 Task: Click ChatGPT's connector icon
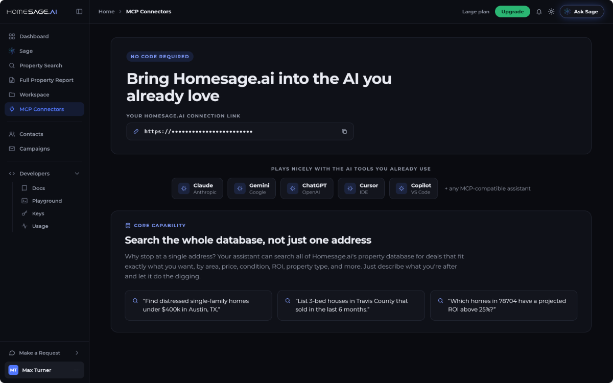tap(293, 188)
